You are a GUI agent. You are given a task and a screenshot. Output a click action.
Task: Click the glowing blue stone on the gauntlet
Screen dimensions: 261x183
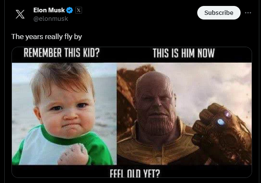221,122
